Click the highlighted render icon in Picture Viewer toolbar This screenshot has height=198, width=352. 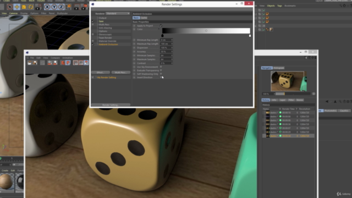(x=86, y=63)
